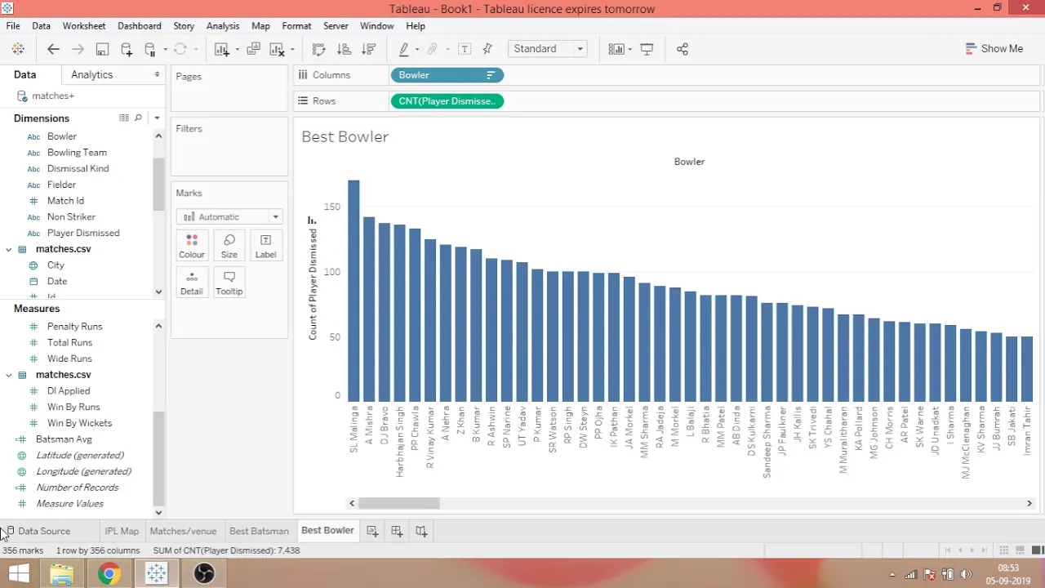Image resolution: width=1045 pixels, height=588 pixels.
Task: Switch to the Best Batsman sheet
Action: click(259, 531)
